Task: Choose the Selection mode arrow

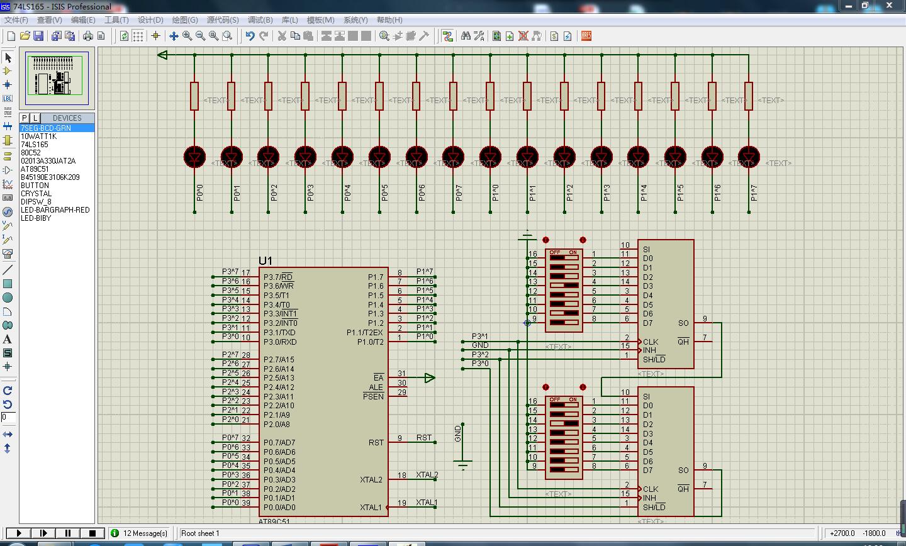Action: pyautogui.click(x=8, y=57)
